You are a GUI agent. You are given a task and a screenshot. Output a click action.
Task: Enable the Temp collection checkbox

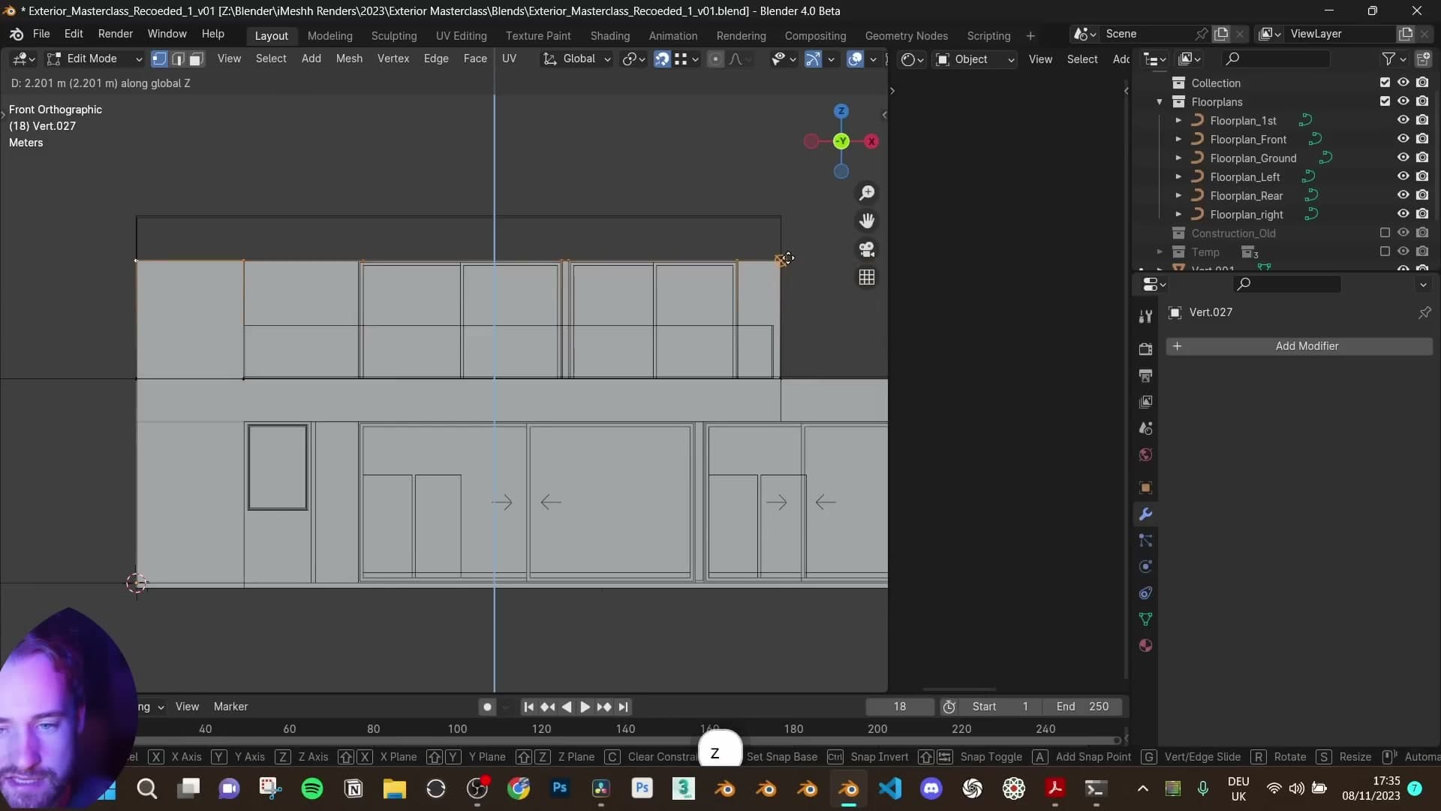tap(1385, 252)
